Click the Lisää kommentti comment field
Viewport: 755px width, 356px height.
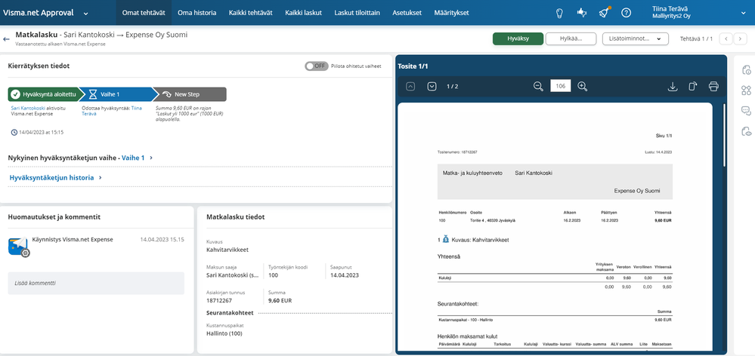tap(96, 283)
